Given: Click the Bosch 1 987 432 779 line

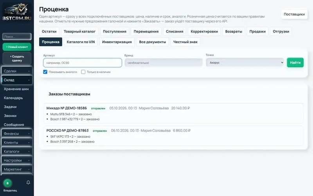Looking at the screenshot, I should 75,119.
